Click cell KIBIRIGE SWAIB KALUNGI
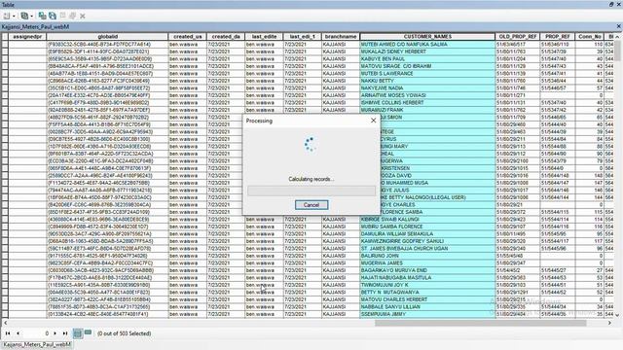 pos(427,219)
